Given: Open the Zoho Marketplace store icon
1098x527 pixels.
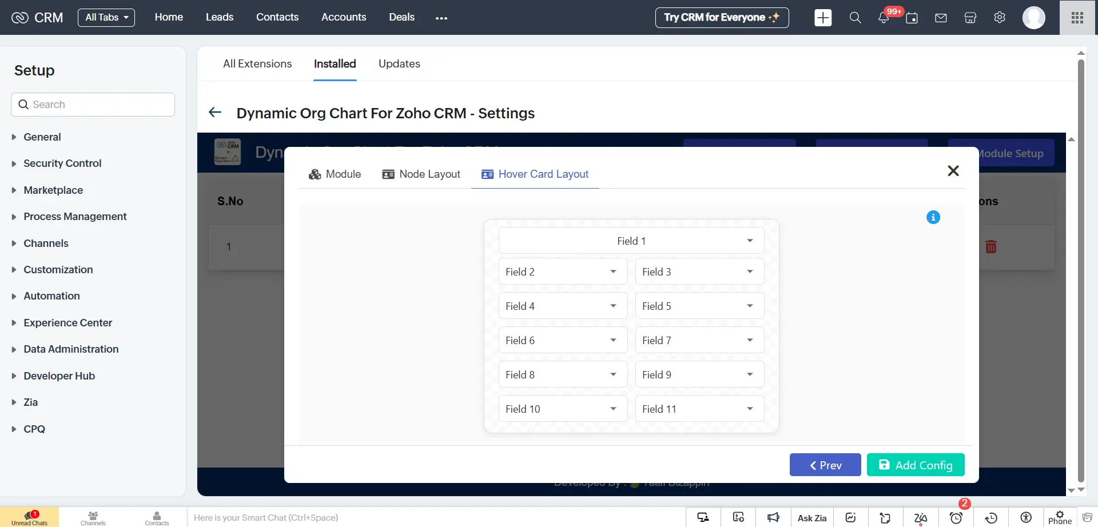Looking at the screenshot, I should click(970, 18).
